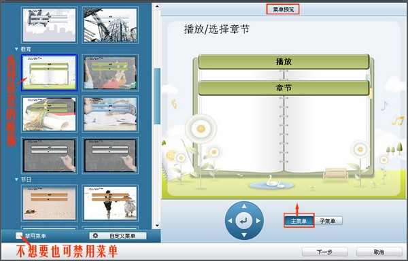The width and height of the screenshot is (408, 261).
Task: Select the child reading book template
Action: pos(110,114)
